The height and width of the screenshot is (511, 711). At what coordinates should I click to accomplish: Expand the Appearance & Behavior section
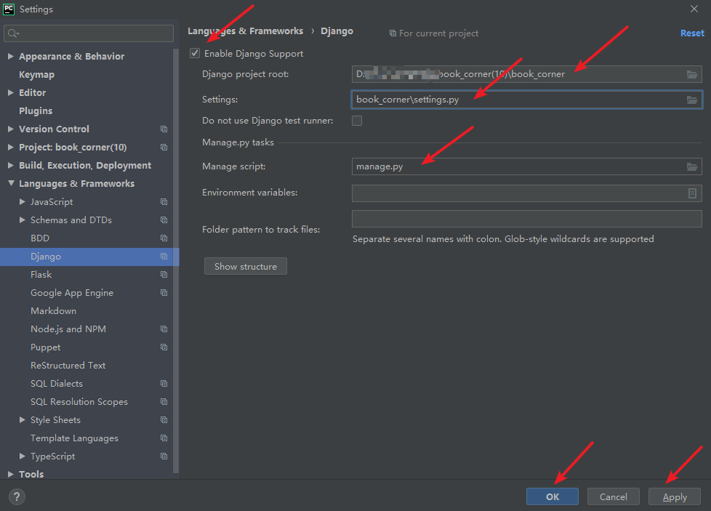[10, 57]
